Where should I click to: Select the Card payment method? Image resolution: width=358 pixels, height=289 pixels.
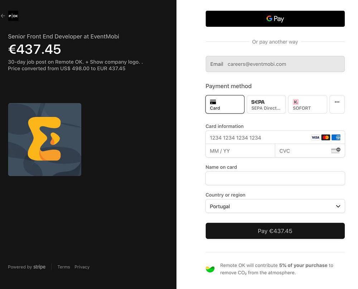[225, 104]
